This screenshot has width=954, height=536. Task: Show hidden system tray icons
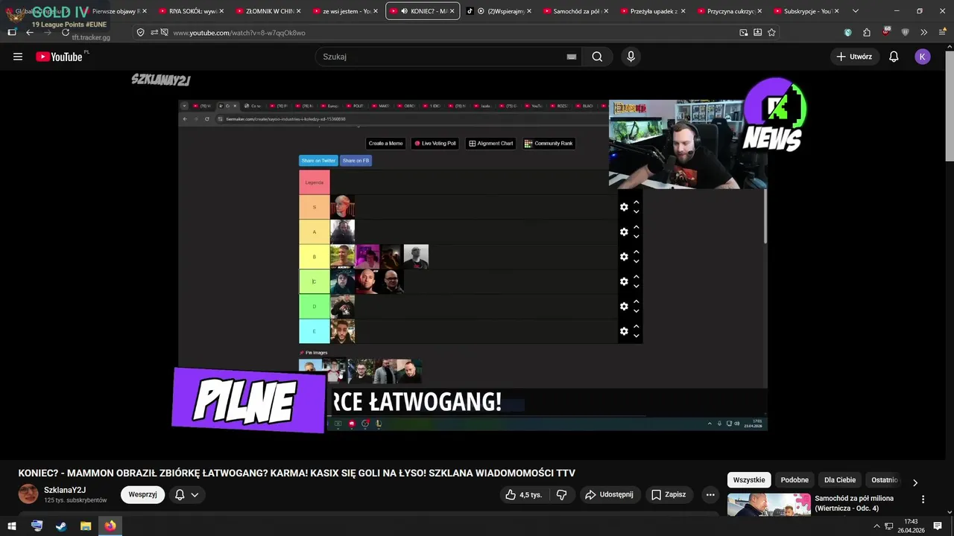click(x=877, y=526)
